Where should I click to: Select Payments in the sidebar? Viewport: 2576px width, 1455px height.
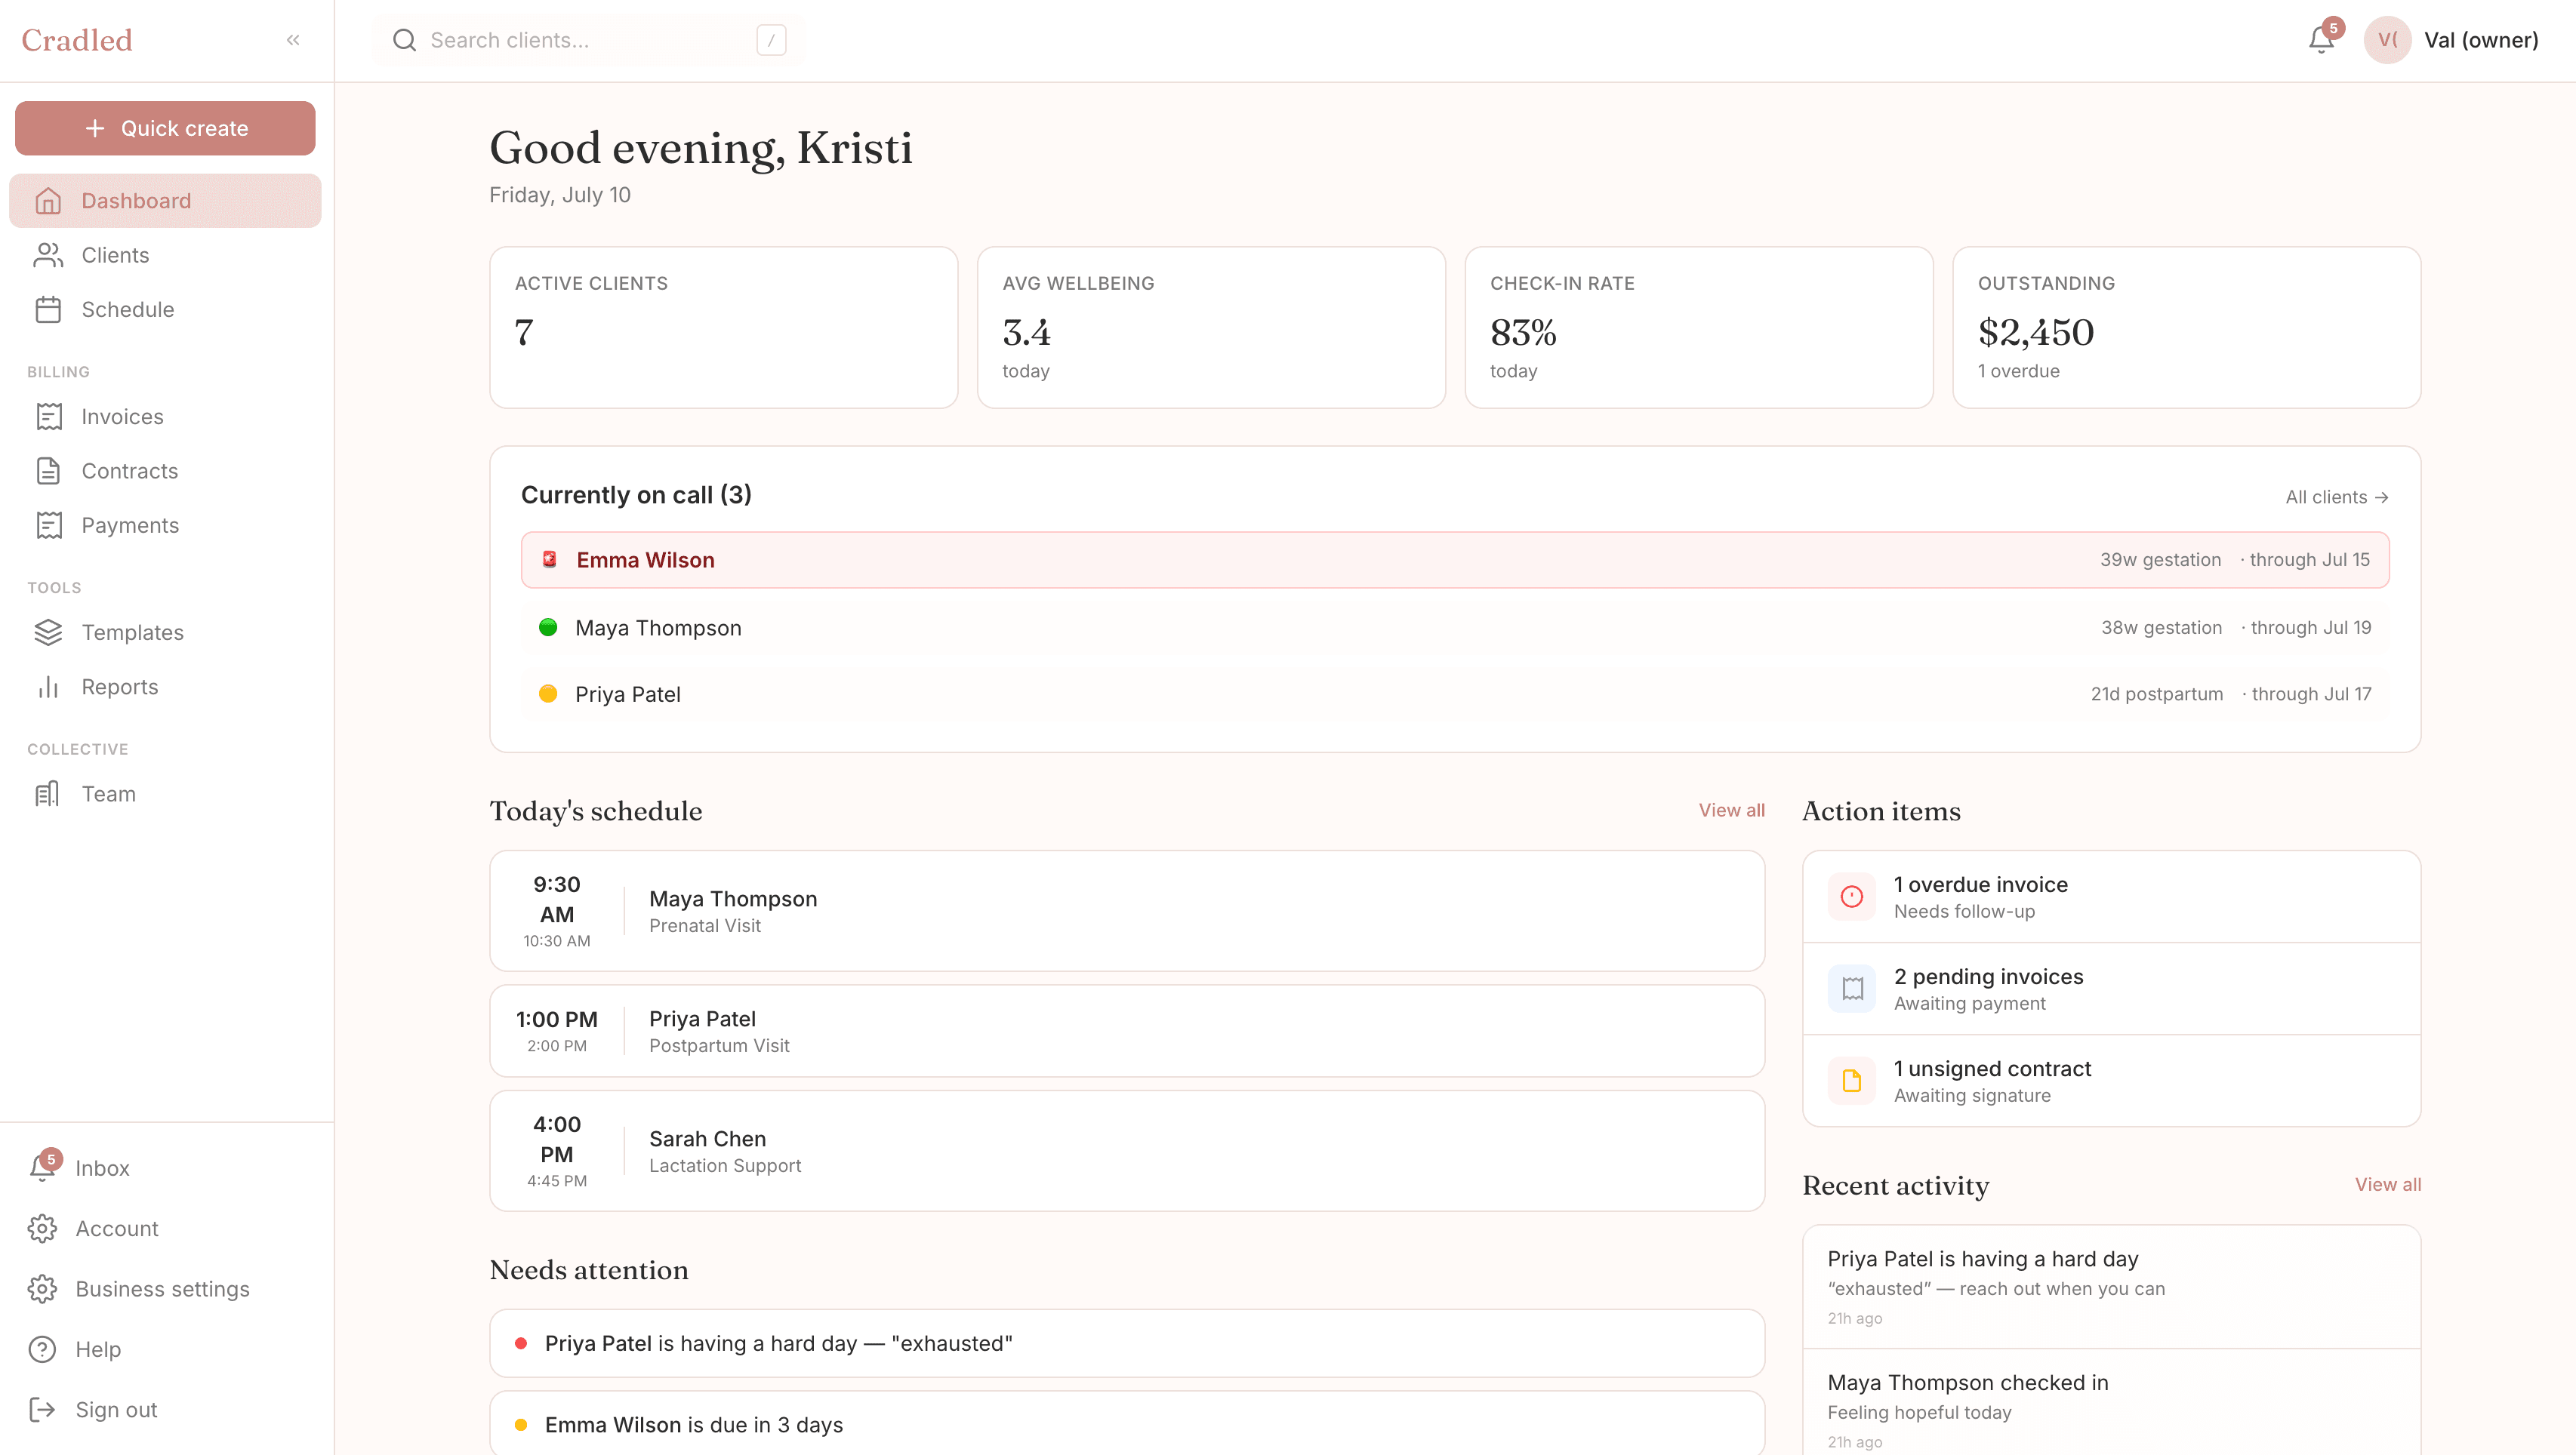click(165, 526)
